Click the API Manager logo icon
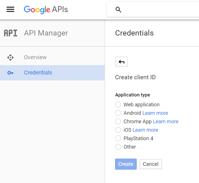Screen dimensions: 199x183 10,33
